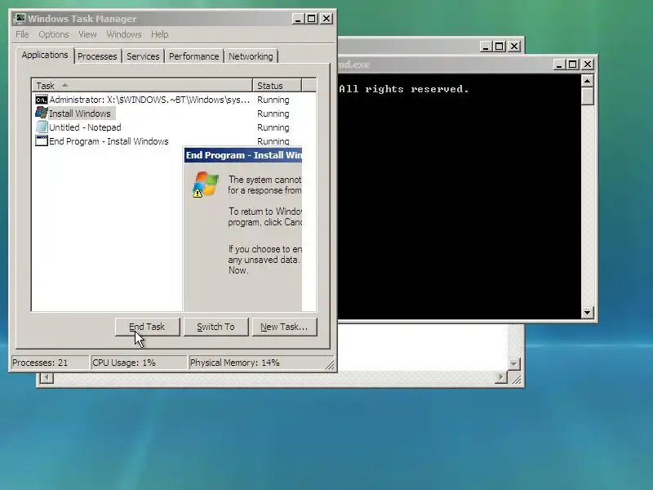Close the cmd.exe window
Image resolution: width=653 pixels, height=490 pixels.
588,65
